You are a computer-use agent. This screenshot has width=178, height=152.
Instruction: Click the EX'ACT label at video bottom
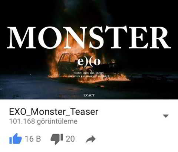(89, 96)
